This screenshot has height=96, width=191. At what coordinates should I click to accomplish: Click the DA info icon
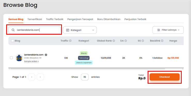126,41
